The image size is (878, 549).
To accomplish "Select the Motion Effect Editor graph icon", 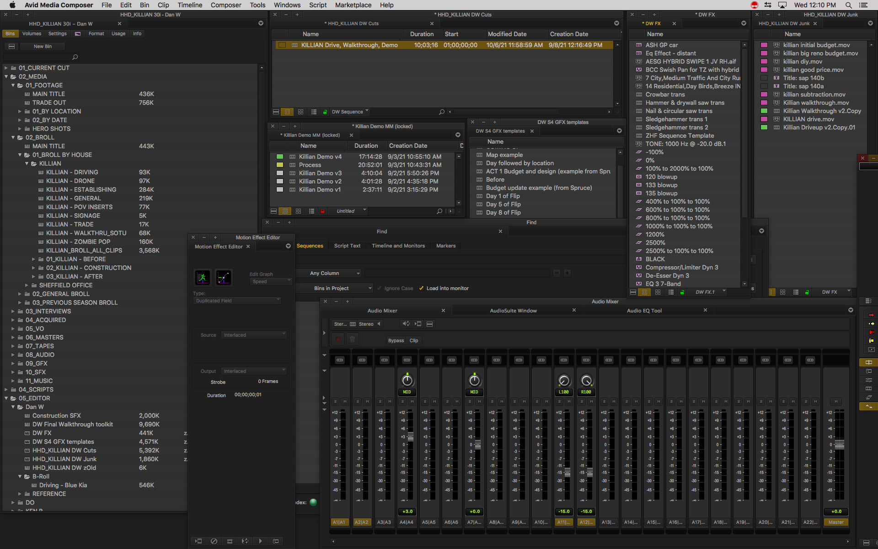I will (x=223, y=278).
